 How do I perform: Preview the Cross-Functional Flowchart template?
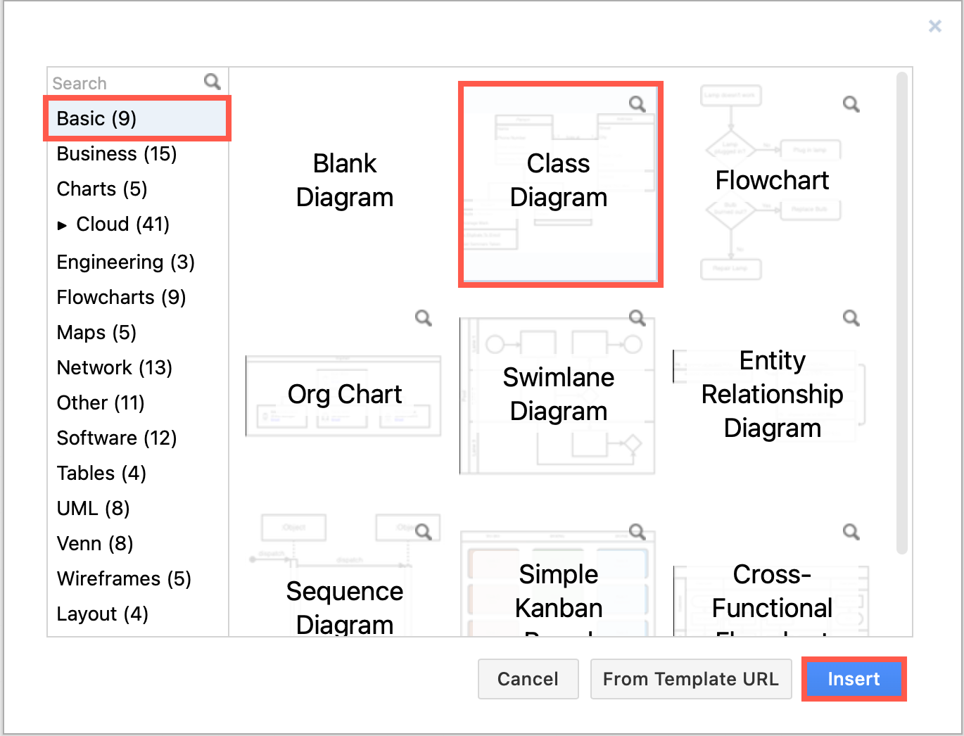[851, 531]
